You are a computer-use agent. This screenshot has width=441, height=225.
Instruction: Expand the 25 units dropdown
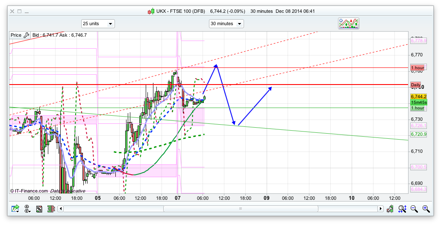[98, 24]
